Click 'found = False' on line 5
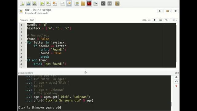197x111 pixels. (x=38, y=39)
